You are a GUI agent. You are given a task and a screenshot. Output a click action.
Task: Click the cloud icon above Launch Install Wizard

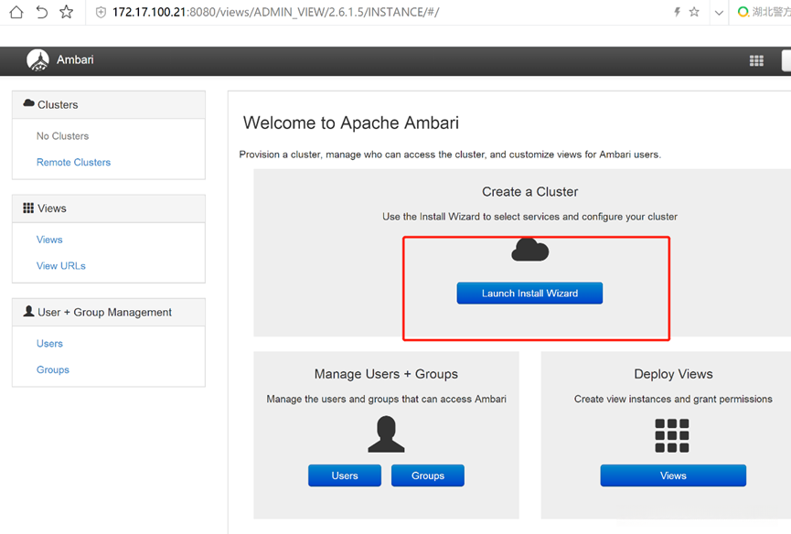(529, 251)
